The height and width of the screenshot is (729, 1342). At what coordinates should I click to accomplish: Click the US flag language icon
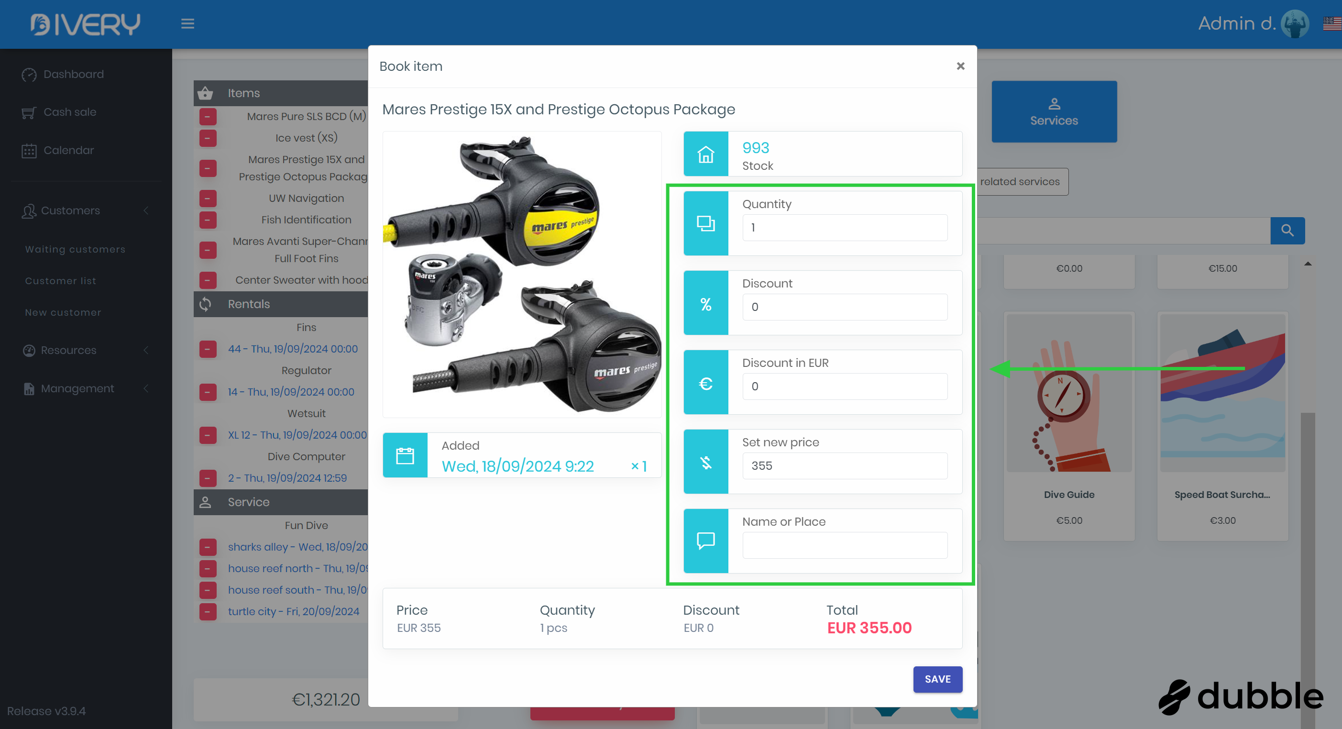click(1331, 23)
